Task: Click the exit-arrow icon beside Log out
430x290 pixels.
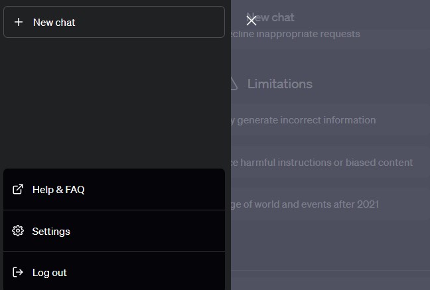Action: [18, 272]
